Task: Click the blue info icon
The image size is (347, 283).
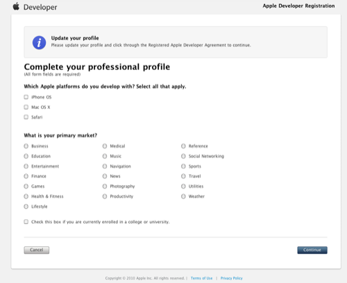Action: click(x=39, y=42)
